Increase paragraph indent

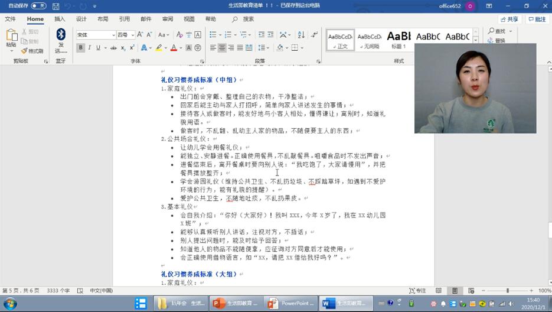point(270,34)
